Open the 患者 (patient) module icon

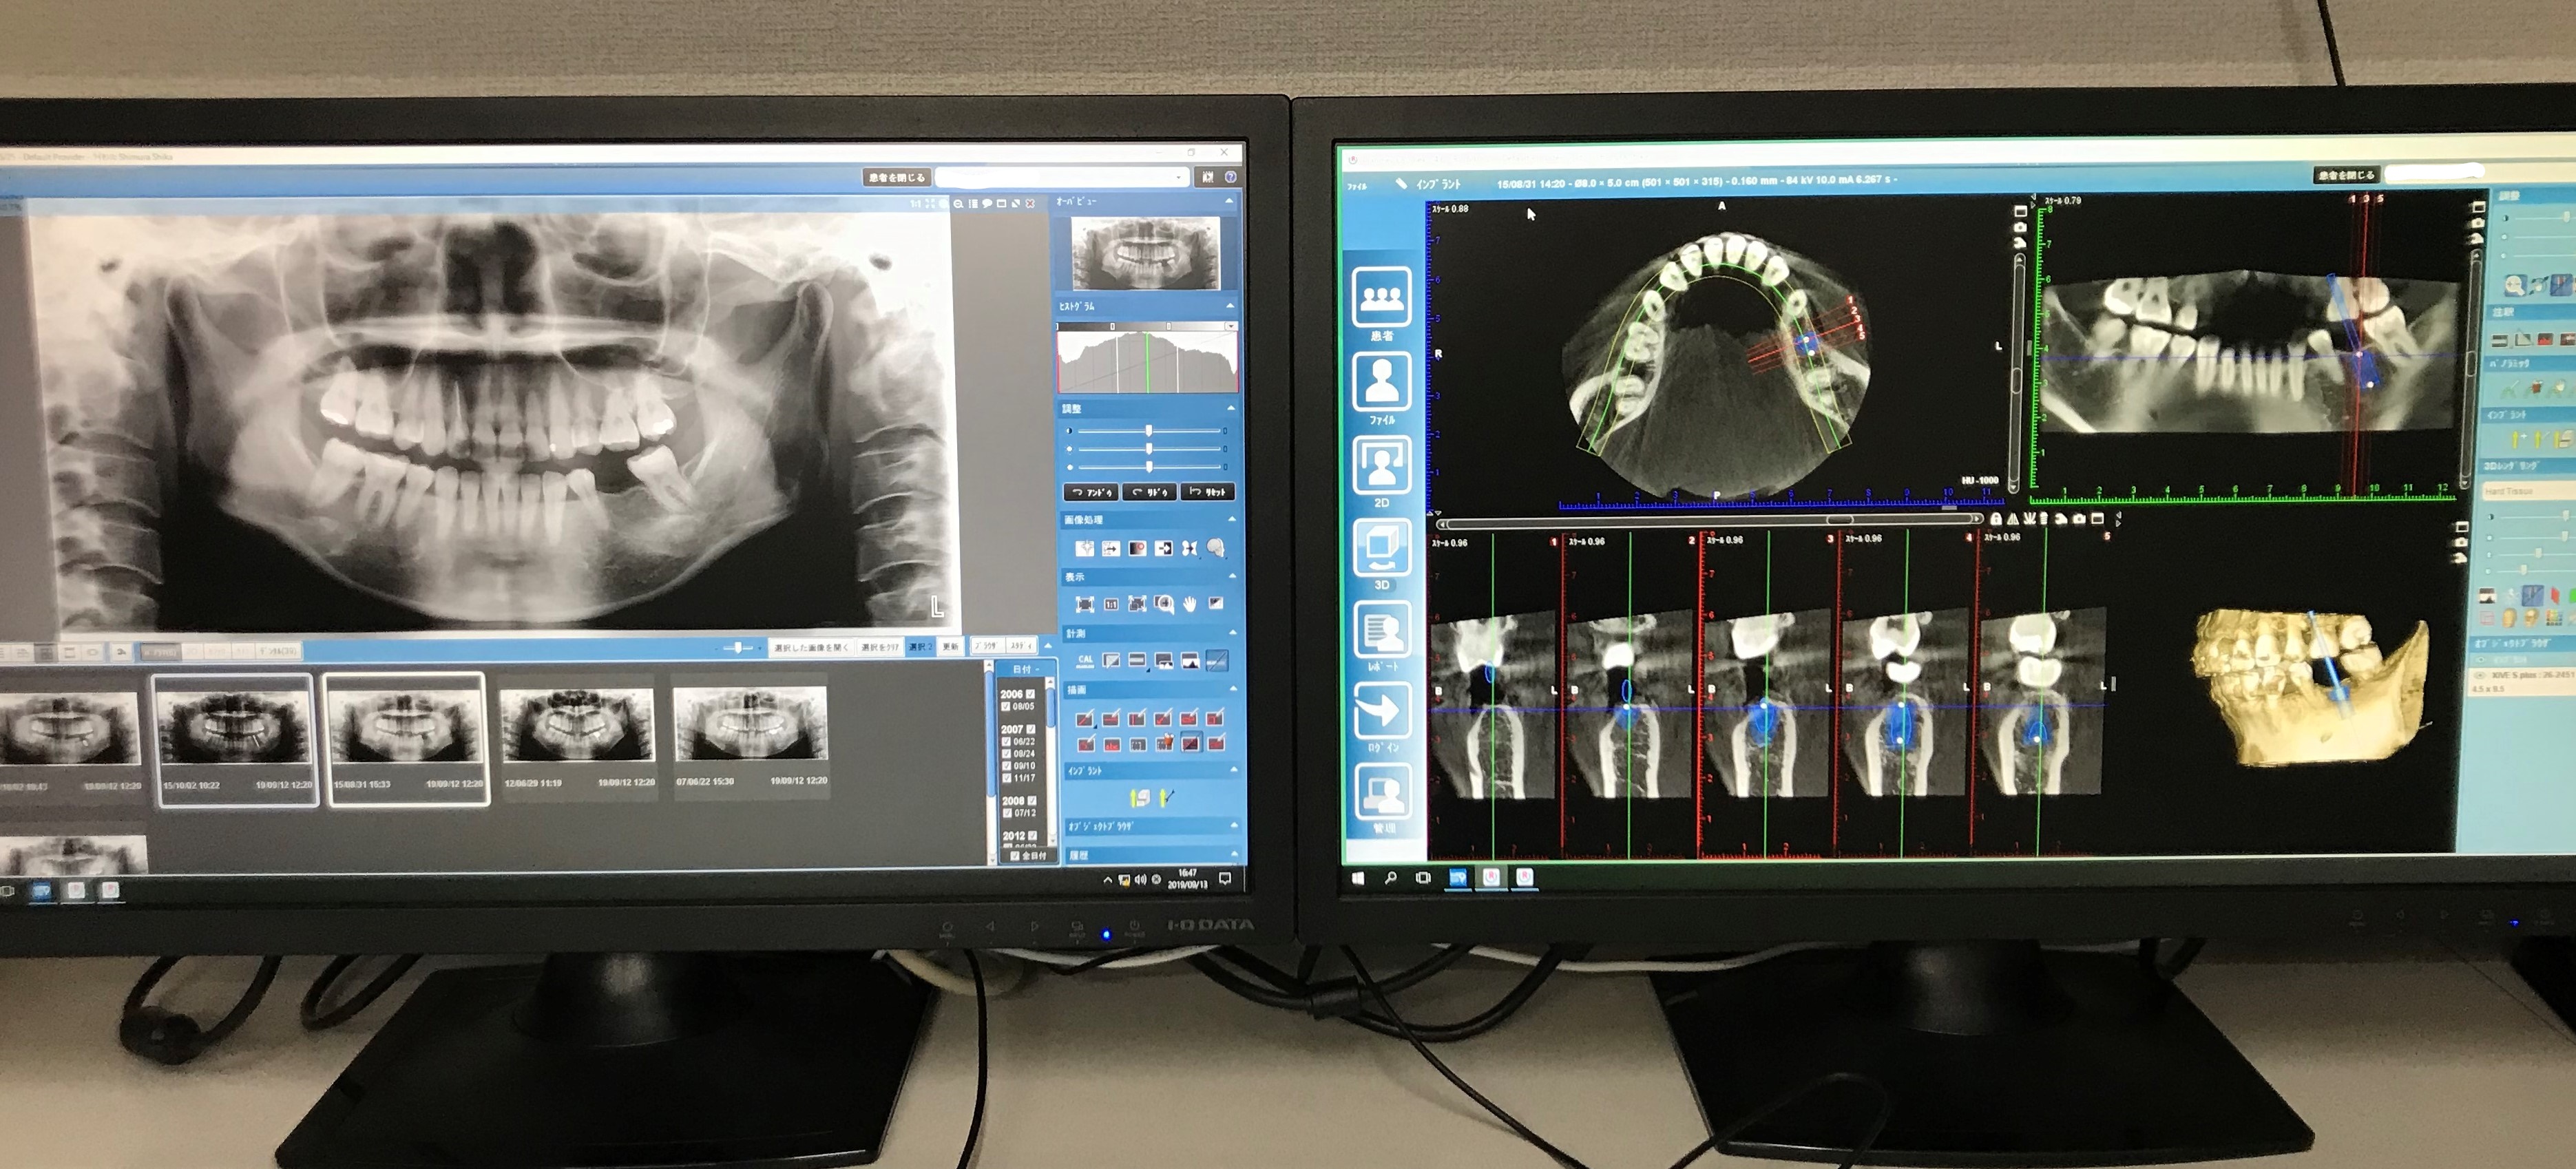(1381, 296)
